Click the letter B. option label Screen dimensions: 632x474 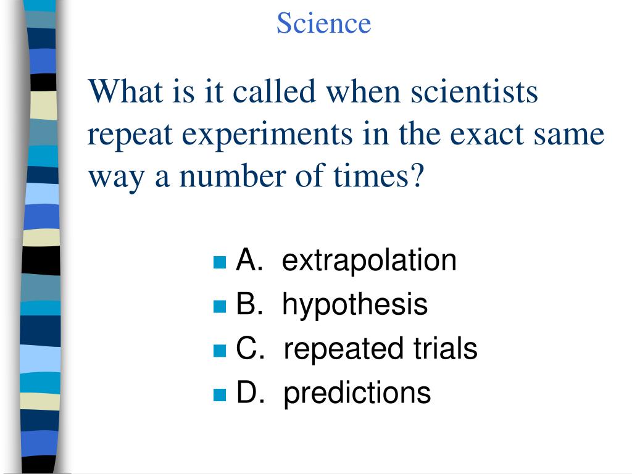tap(249, 304)
